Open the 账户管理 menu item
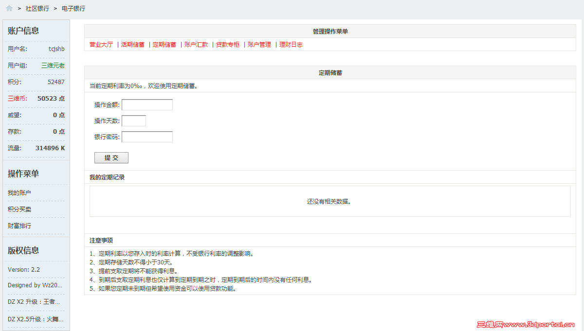 point(259,44)
